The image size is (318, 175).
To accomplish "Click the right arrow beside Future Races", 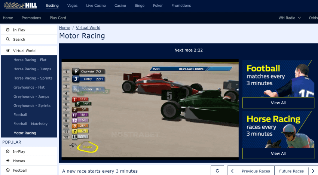I will click(313, 171).
